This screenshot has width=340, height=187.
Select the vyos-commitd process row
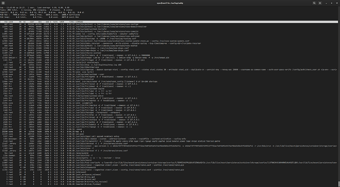point(169,31)
